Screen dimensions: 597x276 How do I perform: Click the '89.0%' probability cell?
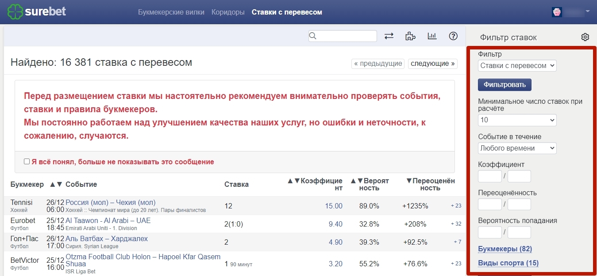tap(369, 206)
